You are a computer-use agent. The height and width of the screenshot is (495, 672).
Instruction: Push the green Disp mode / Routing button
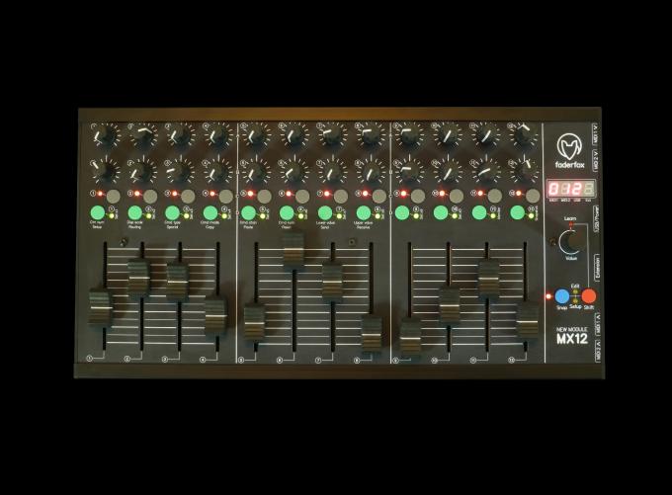pos(135,212)
